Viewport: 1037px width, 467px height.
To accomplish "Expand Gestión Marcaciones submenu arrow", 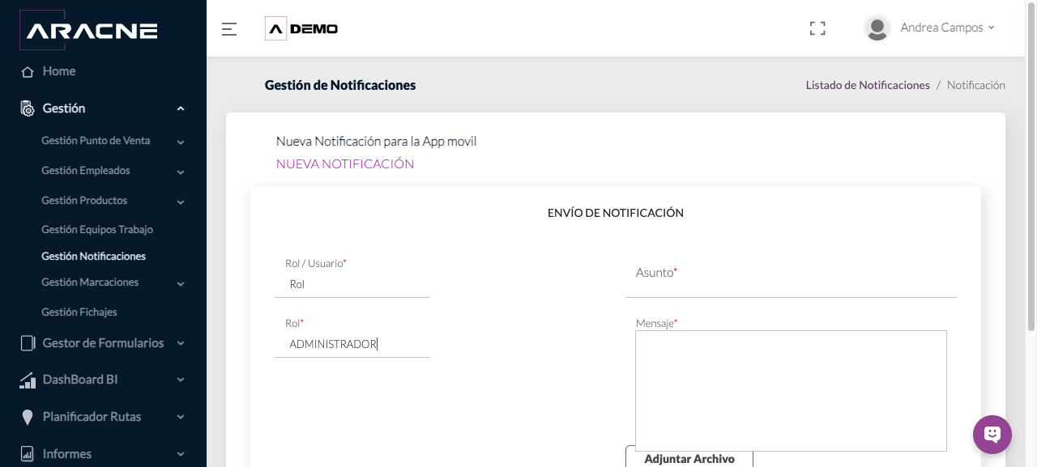I will click(181, 283).
